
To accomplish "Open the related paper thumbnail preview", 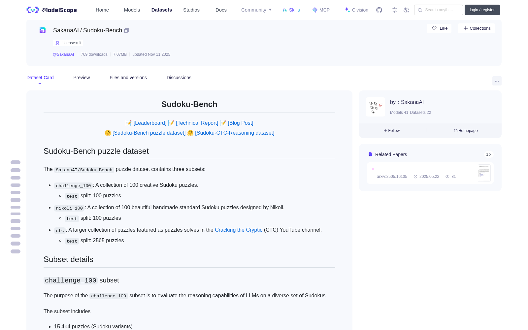I will pos(484,173).
